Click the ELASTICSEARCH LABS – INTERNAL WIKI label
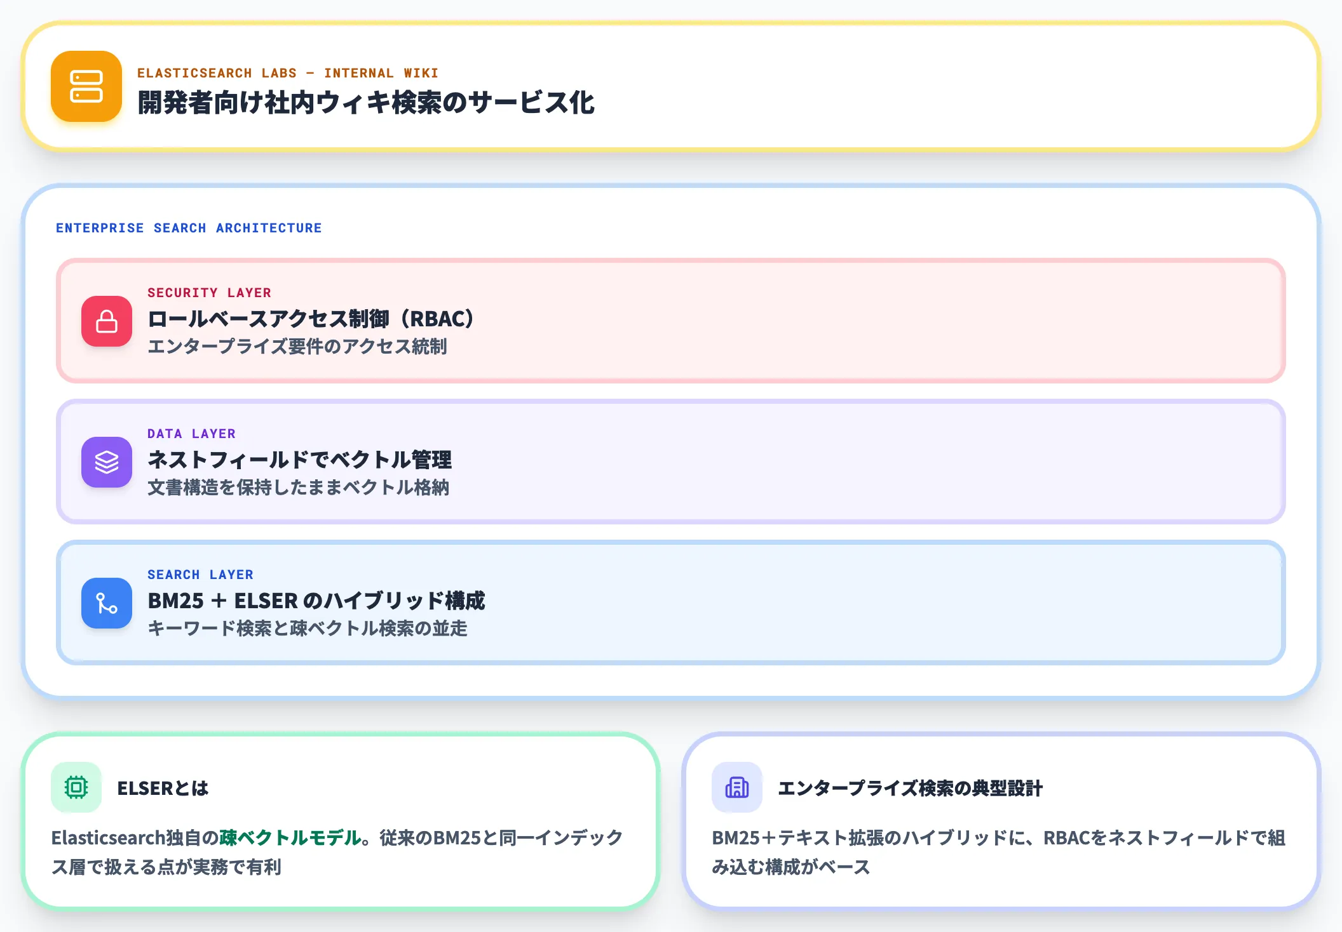This screenshot has height=932, width=1342. point(288,73)
